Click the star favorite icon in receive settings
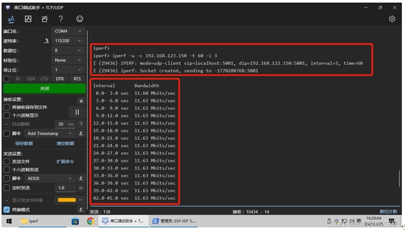Screen dimensions: 405x231 click(81, 101)
